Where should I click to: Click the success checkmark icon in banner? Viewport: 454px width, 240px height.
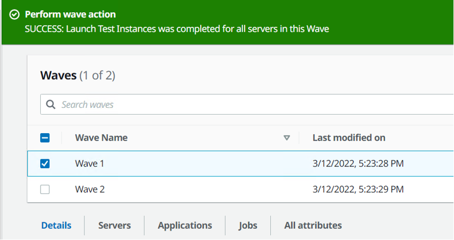tap(15, 15)
